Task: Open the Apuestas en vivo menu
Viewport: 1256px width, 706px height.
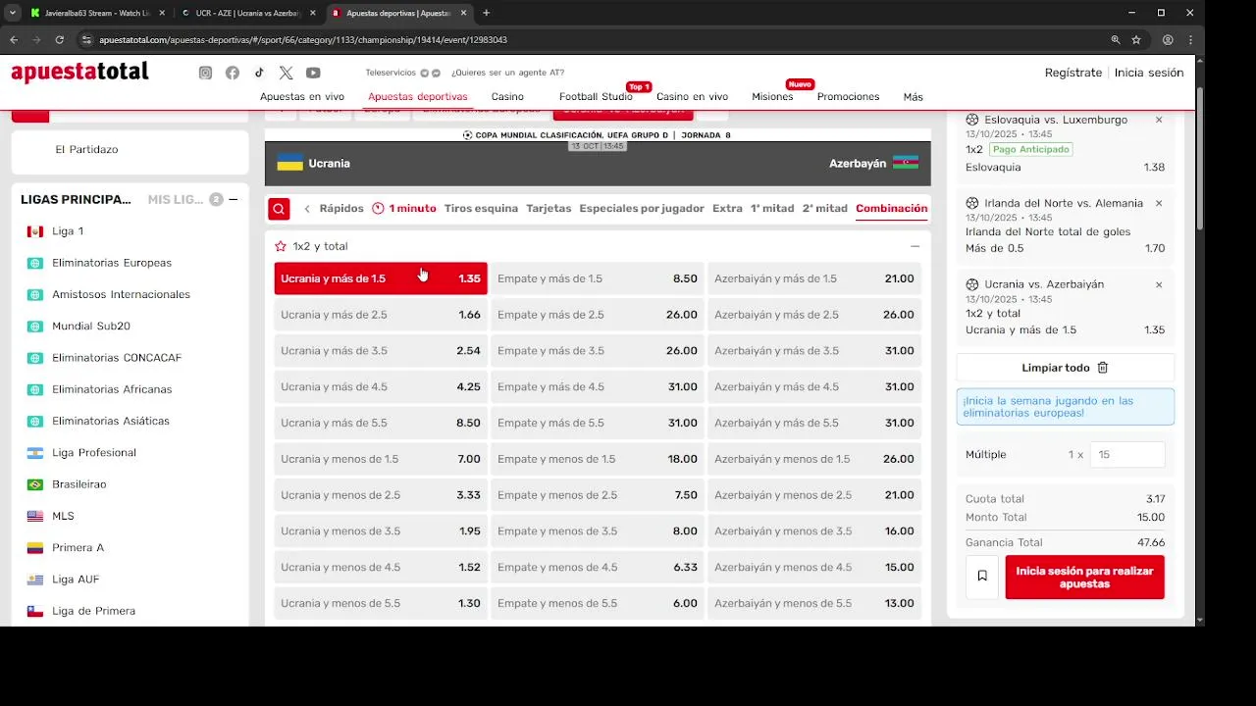Action: [x=302, y=97]
